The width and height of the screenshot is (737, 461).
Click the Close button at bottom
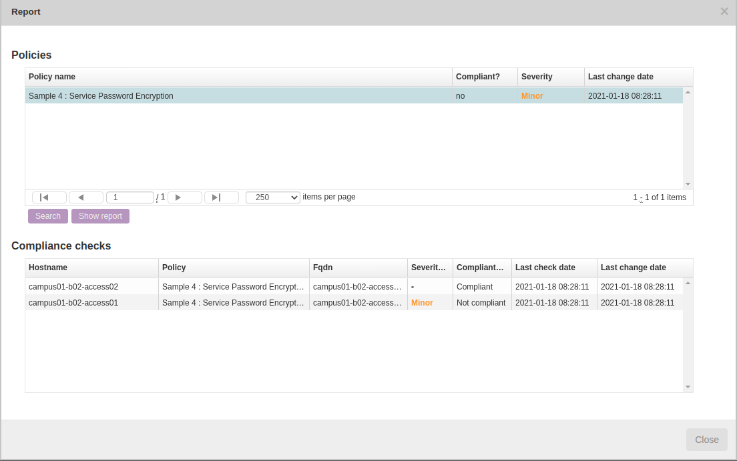coord(706,440)
